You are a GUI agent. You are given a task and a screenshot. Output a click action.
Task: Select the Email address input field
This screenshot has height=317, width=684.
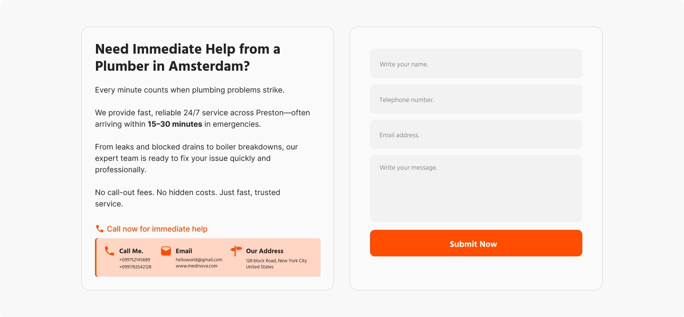click(476, 134)
